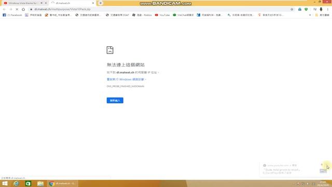The width and height of the screenshot is (332, 187).
Task: Select the Chrome dl.malwat.ch taskbar item
Action: (x=62, y=183)
